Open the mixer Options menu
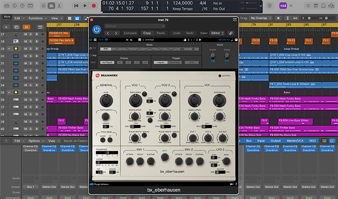338x199 pixels. (36, 141)
